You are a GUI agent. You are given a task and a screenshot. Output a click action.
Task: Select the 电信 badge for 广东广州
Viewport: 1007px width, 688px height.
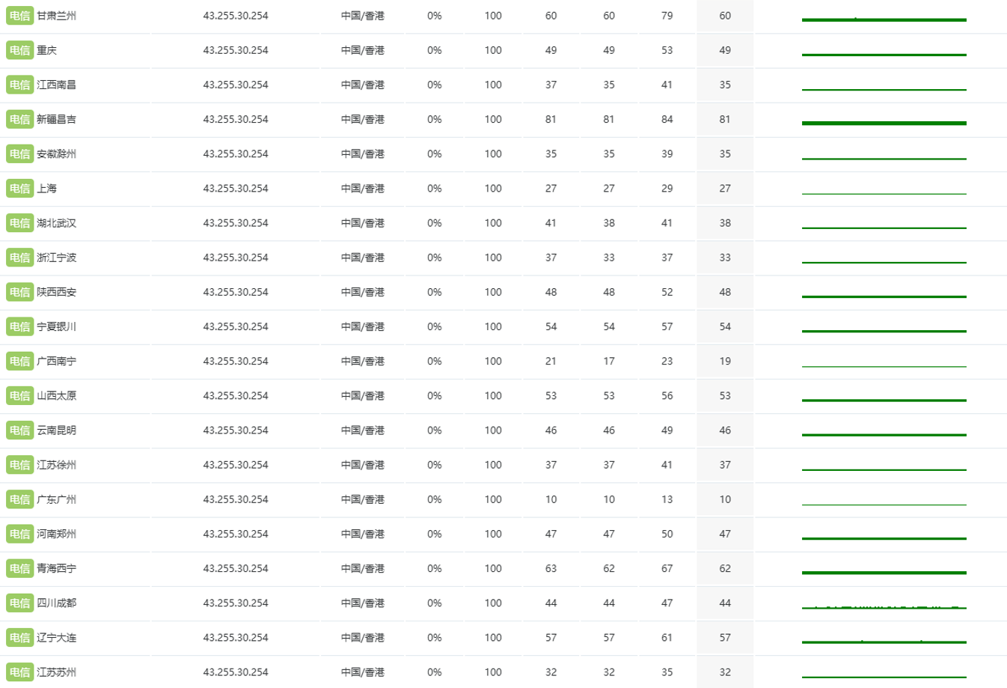tap(20, 499)
